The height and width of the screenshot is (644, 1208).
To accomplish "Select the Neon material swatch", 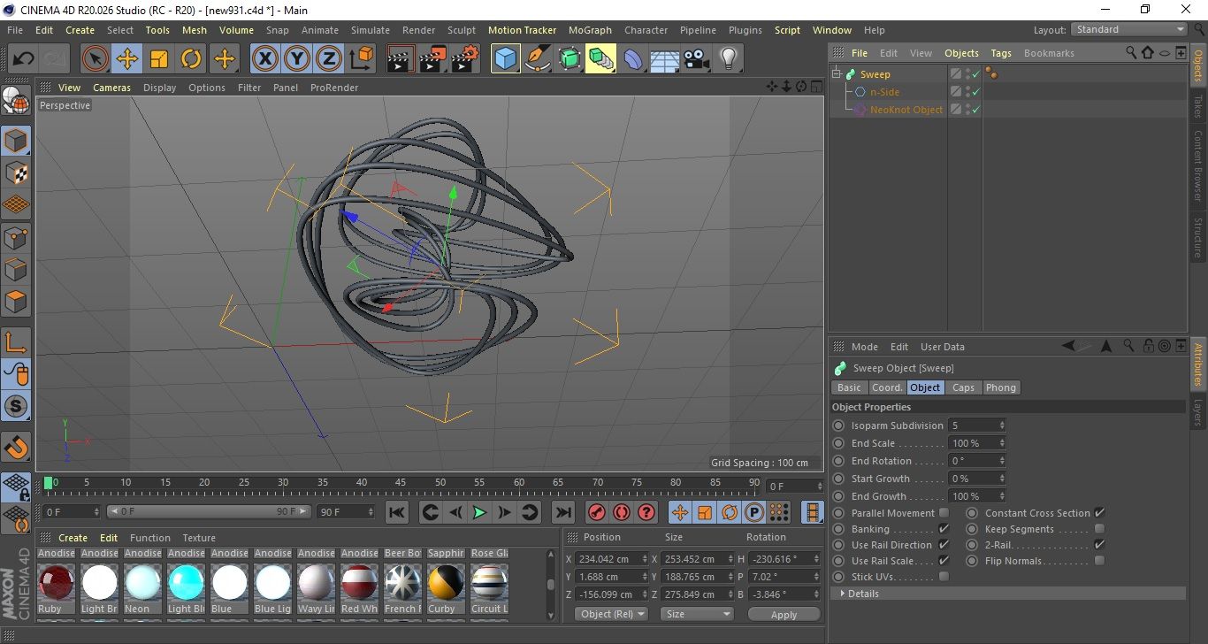I will click(x=142, y=583).
